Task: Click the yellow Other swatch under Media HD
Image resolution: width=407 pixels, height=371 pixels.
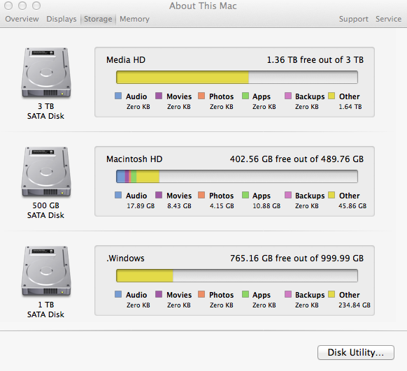Action: 331,96
